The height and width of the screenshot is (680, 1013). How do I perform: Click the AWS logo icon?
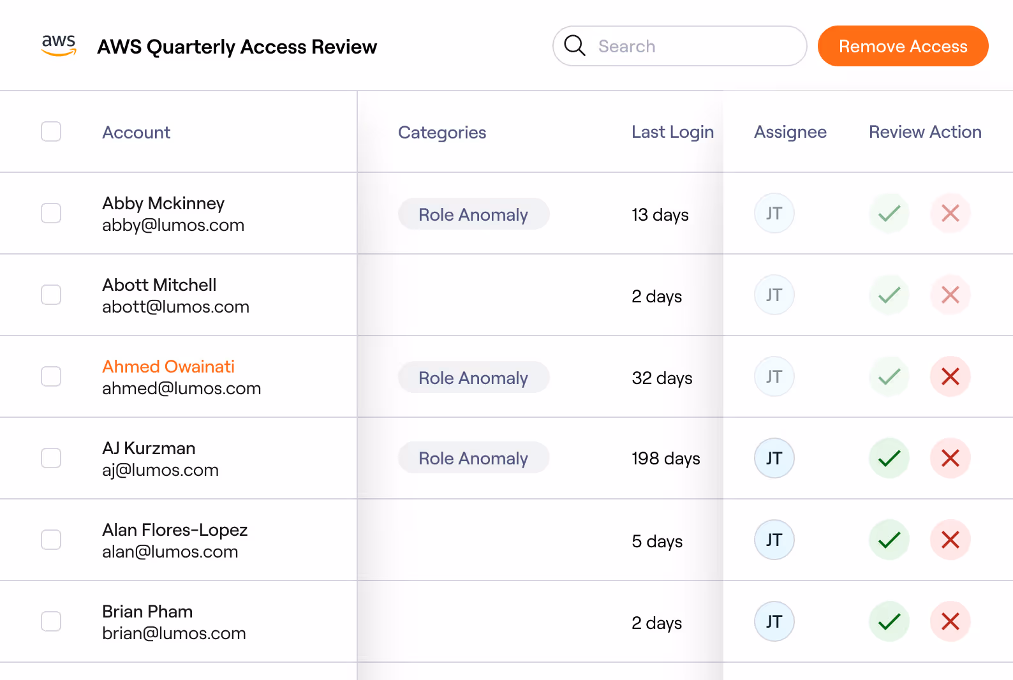tap(59, 45)
